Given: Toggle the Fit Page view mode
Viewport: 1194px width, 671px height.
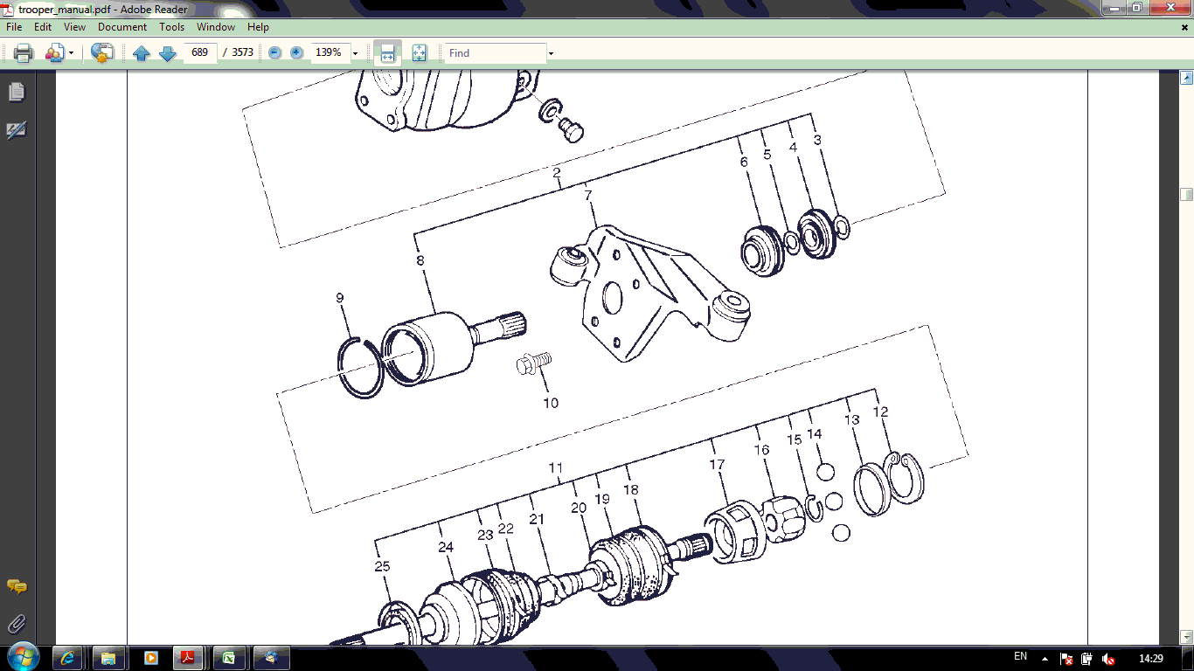Looking at the screenshot, I should (x=419, y=53).
